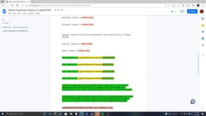
Task: Click February - Season 19 line
Action: (77, 44)
